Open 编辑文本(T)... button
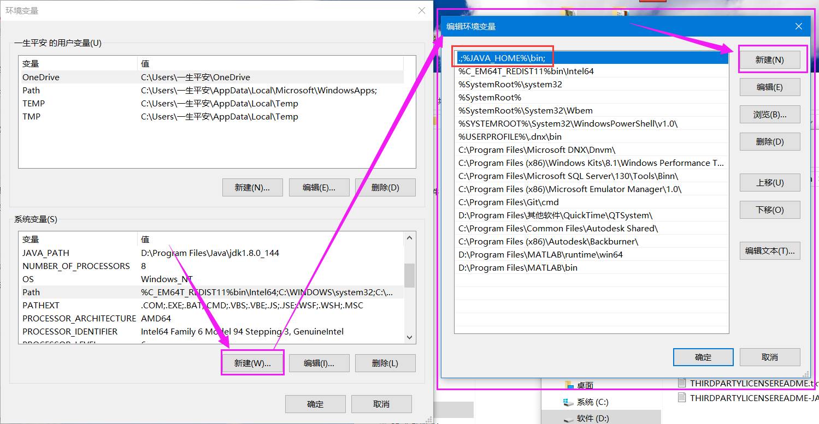819x424 pixels. pos(769,251)
